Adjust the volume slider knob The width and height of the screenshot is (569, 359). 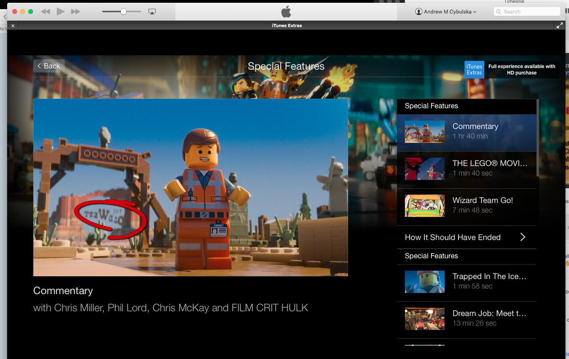pos(123,11)
